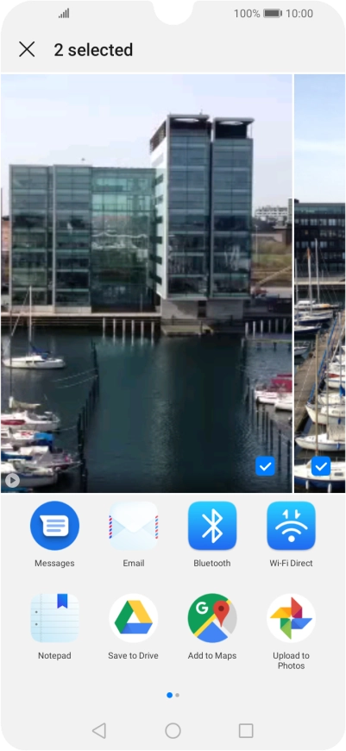The image size is (346, 751).
Task: Open the Email share option
Action: coord(134,526)
